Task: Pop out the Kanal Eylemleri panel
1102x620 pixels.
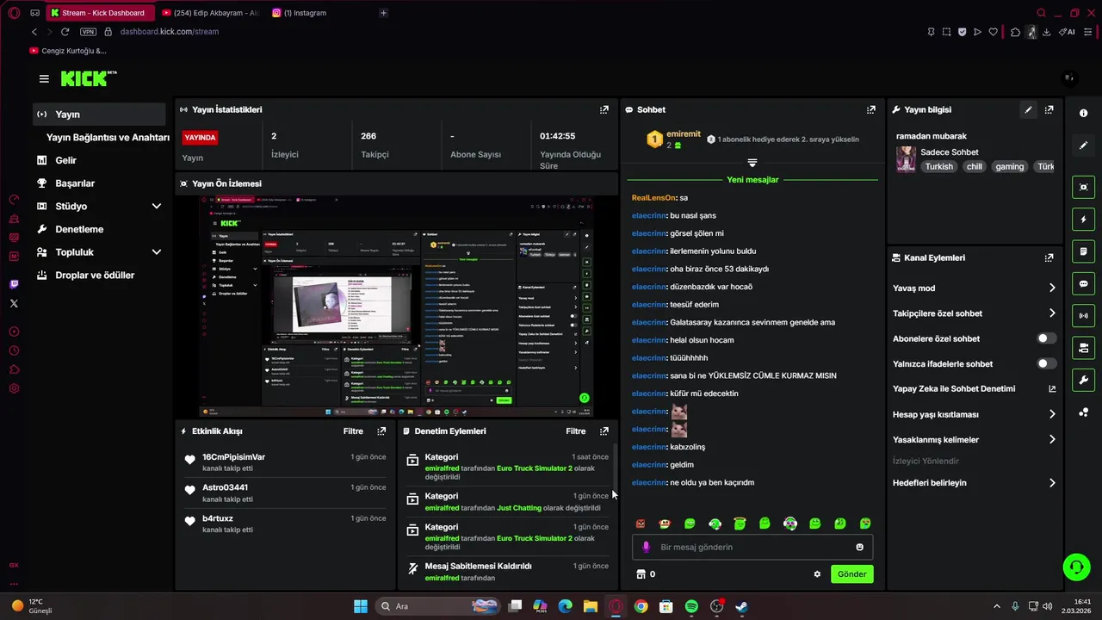Action: coord(1049,257)
